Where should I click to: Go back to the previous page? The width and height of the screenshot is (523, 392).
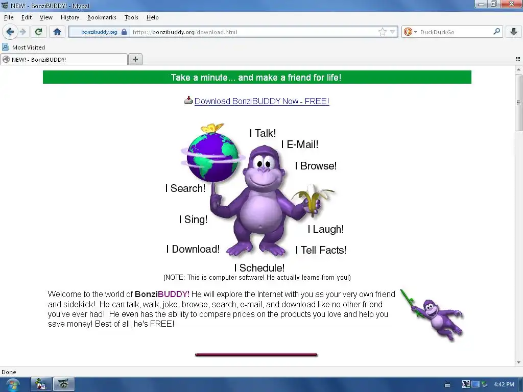click(x=10, y=32)
